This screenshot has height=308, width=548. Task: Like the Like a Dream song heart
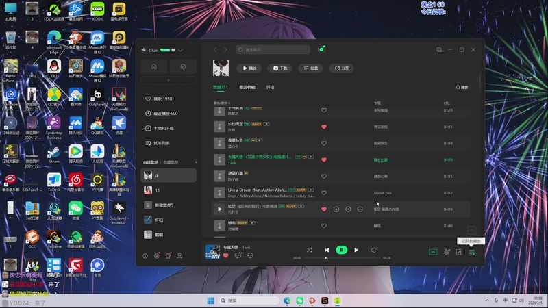click(324, 193)
